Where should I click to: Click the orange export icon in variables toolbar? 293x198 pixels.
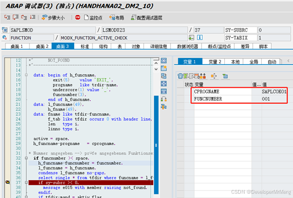pos(214,76)
